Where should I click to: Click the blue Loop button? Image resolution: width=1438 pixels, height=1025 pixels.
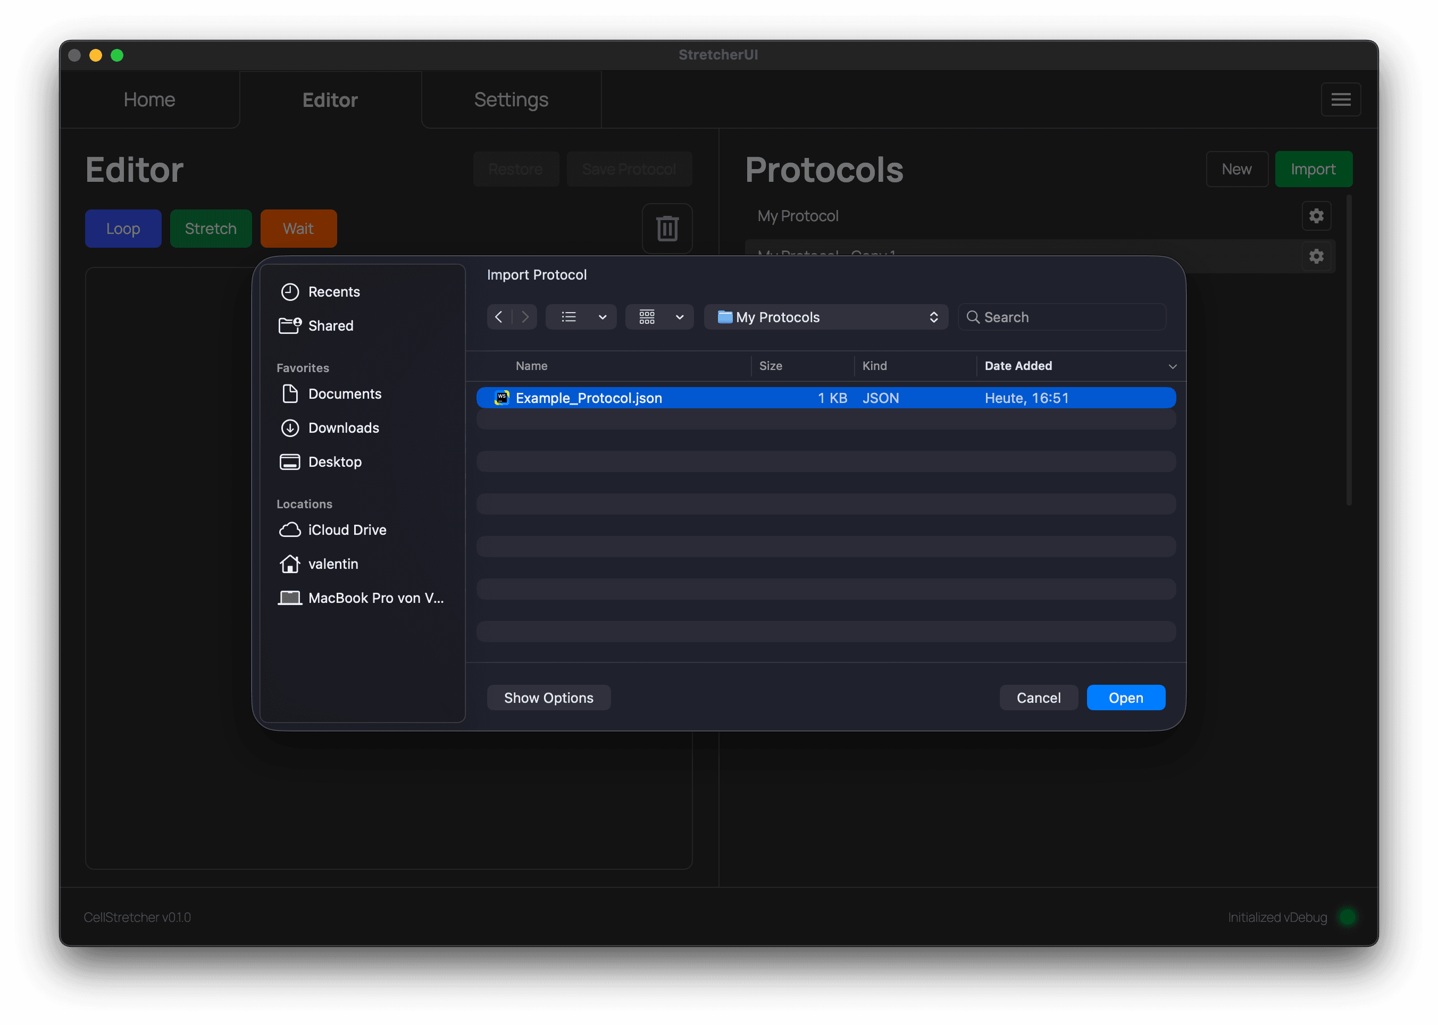(123, 229)
